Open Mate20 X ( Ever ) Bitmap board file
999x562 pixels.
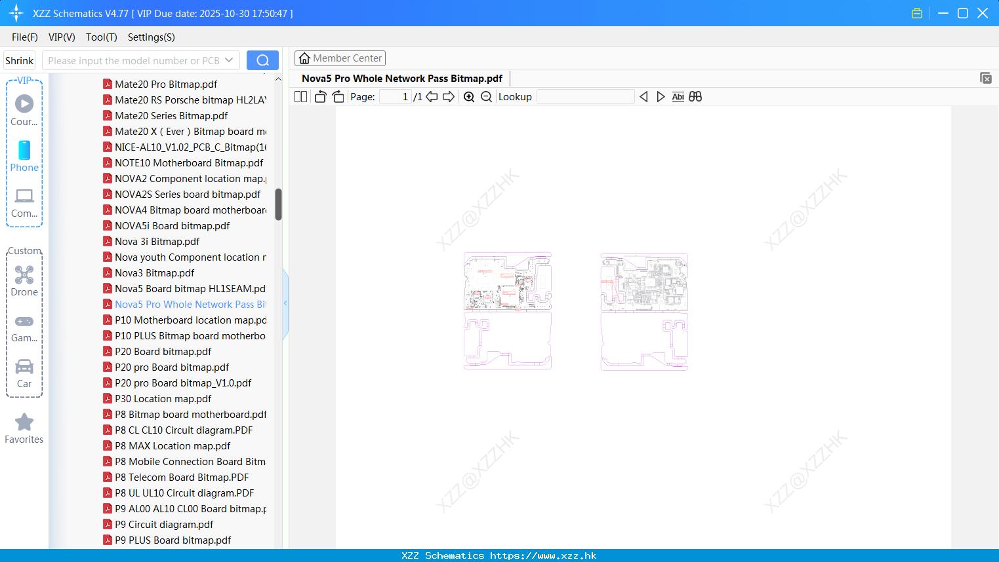[184, 131]
